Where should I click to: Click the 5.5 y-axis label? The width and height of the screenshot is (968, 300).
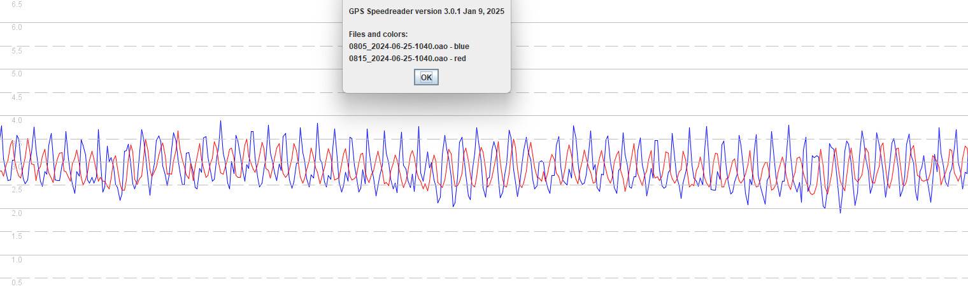(17, 50)
